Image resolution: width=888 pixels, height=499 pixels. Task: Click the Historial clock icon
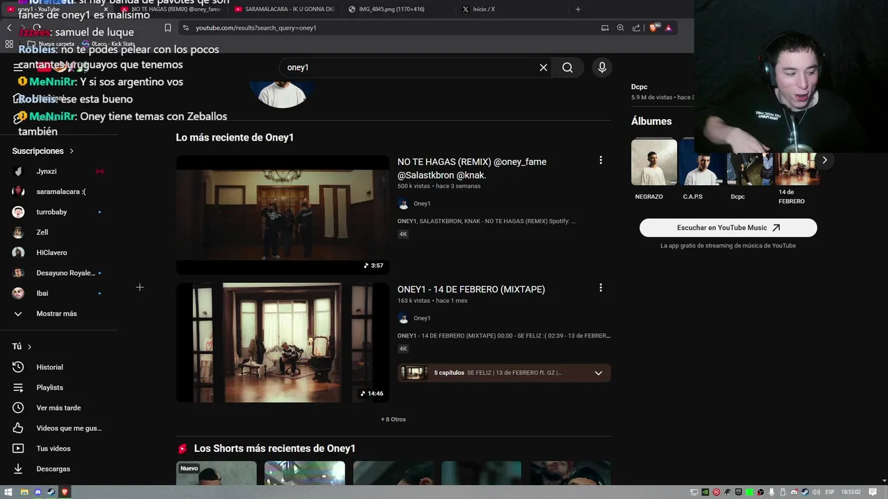pos(18,367)
